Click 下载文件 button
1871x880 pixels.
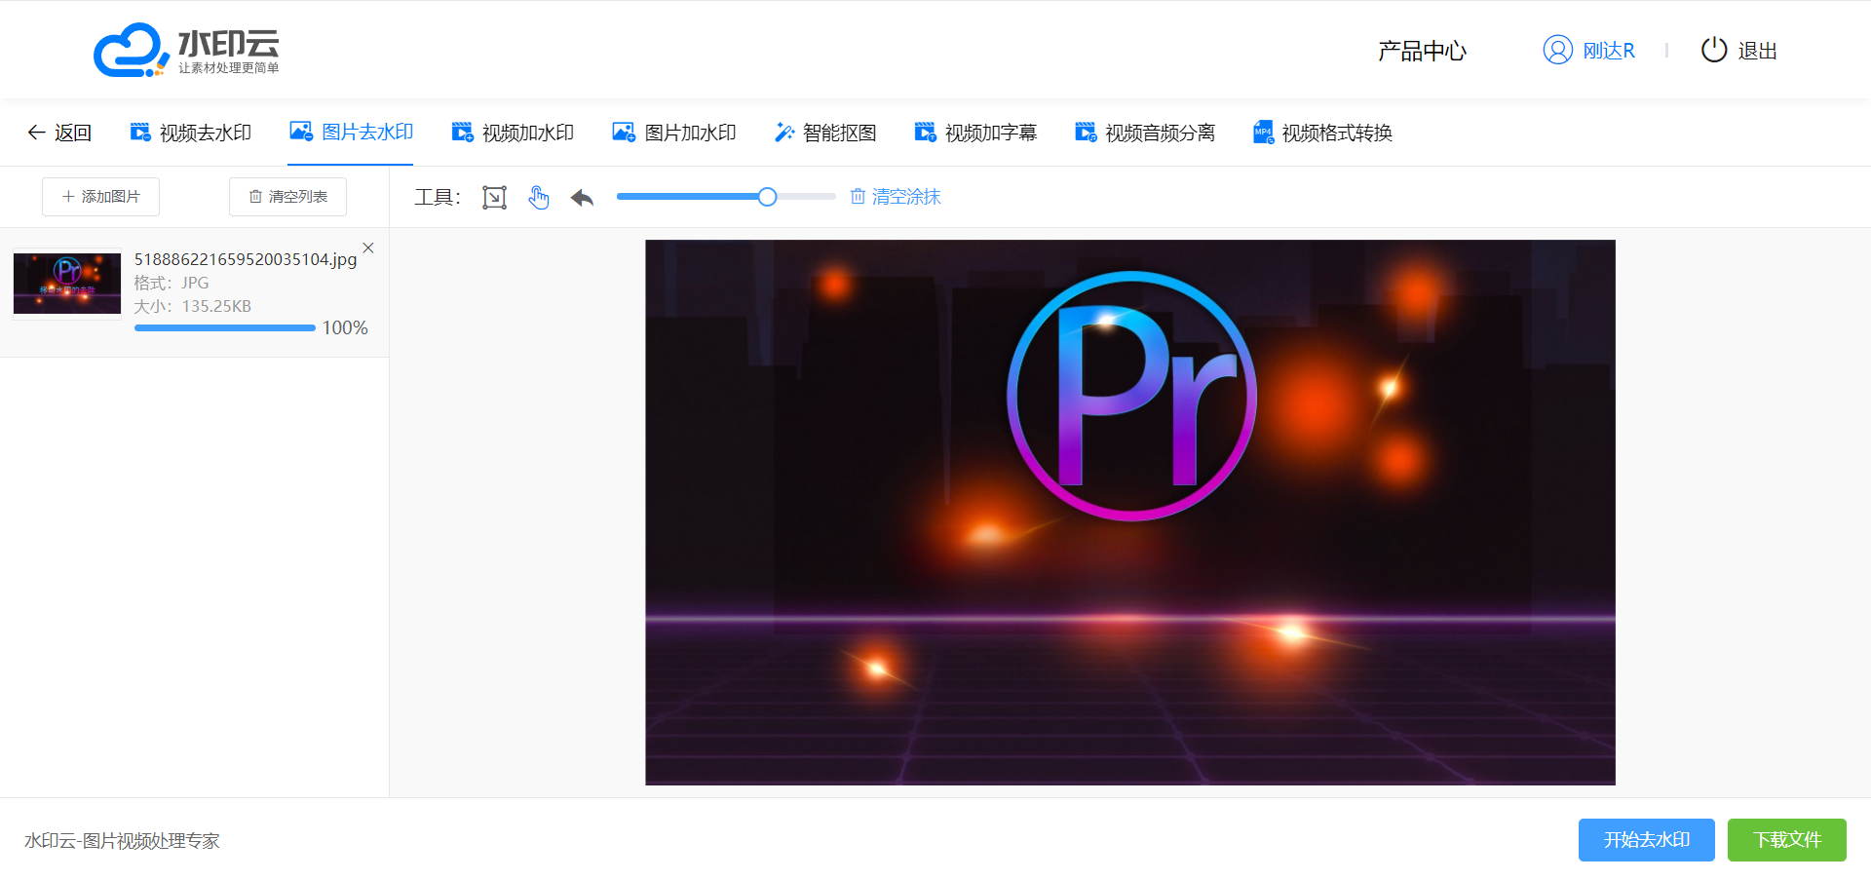[1787, 840]
